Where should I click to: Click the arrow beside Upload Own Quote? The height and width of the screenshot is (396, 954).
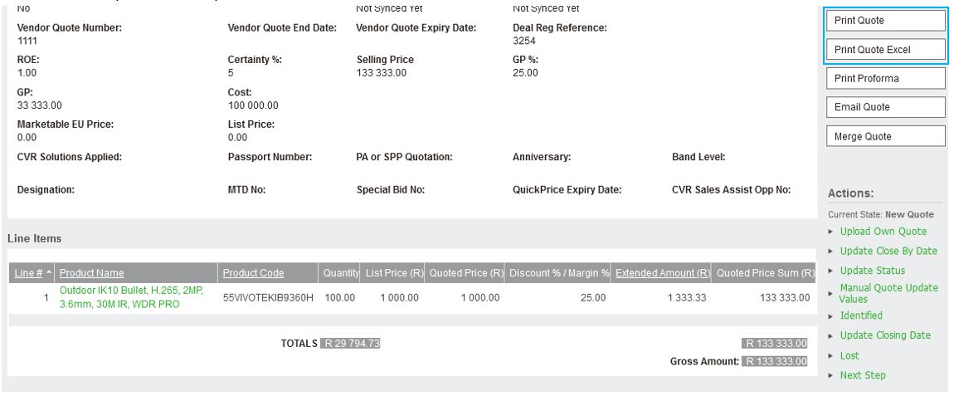point(832,232)
